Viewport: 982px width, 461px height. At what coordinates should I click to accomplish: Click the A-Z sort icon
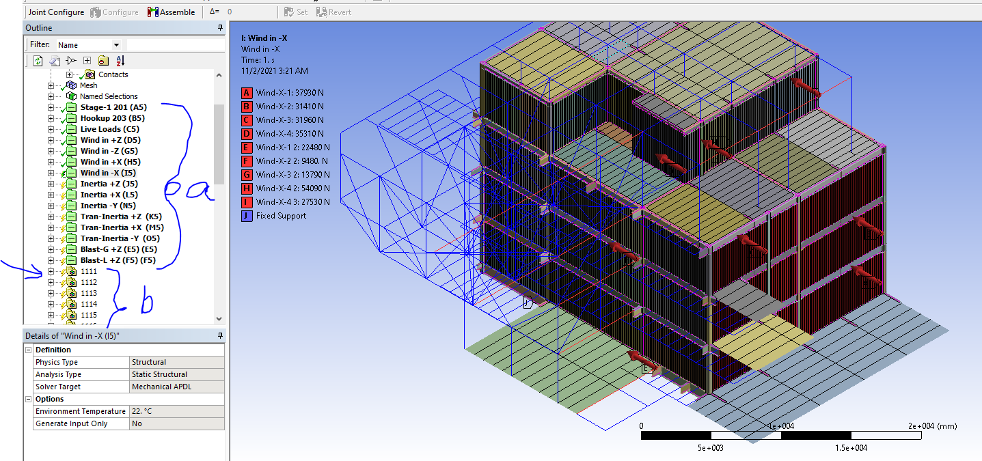(x=120, y=61)
